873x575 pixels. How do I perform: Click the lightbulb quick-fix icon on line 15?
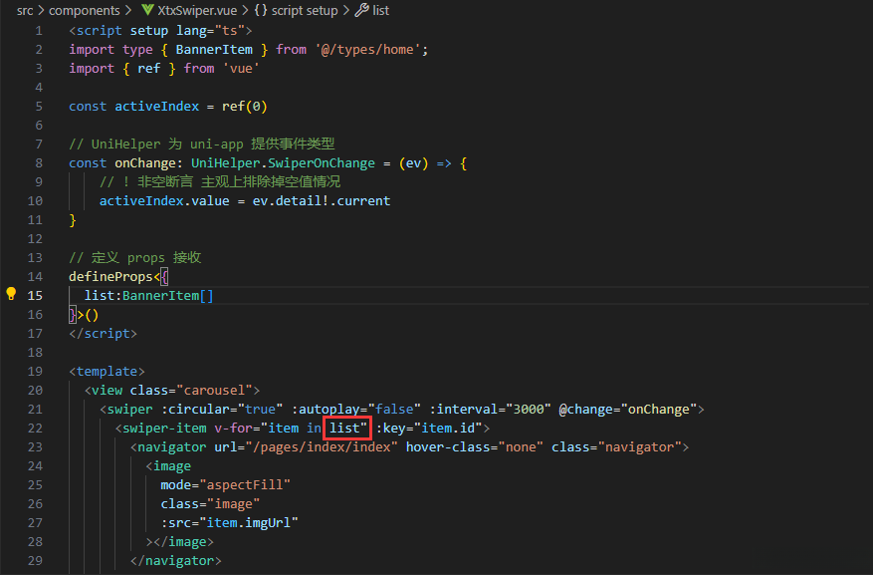coord(11,294)
